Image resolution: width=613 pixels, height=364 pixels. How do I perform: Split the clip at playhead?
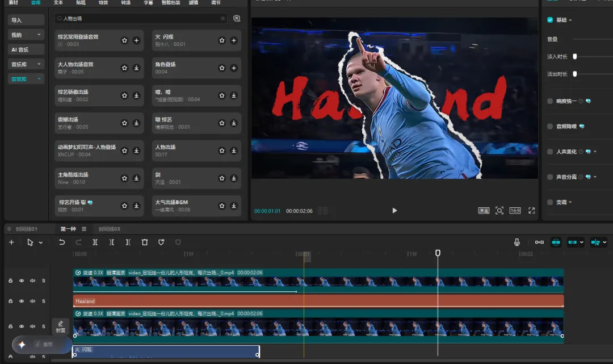click(95, 242)
